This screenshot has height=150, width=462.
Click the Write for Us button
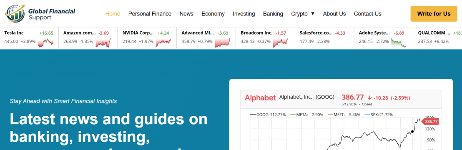(434, 14)
